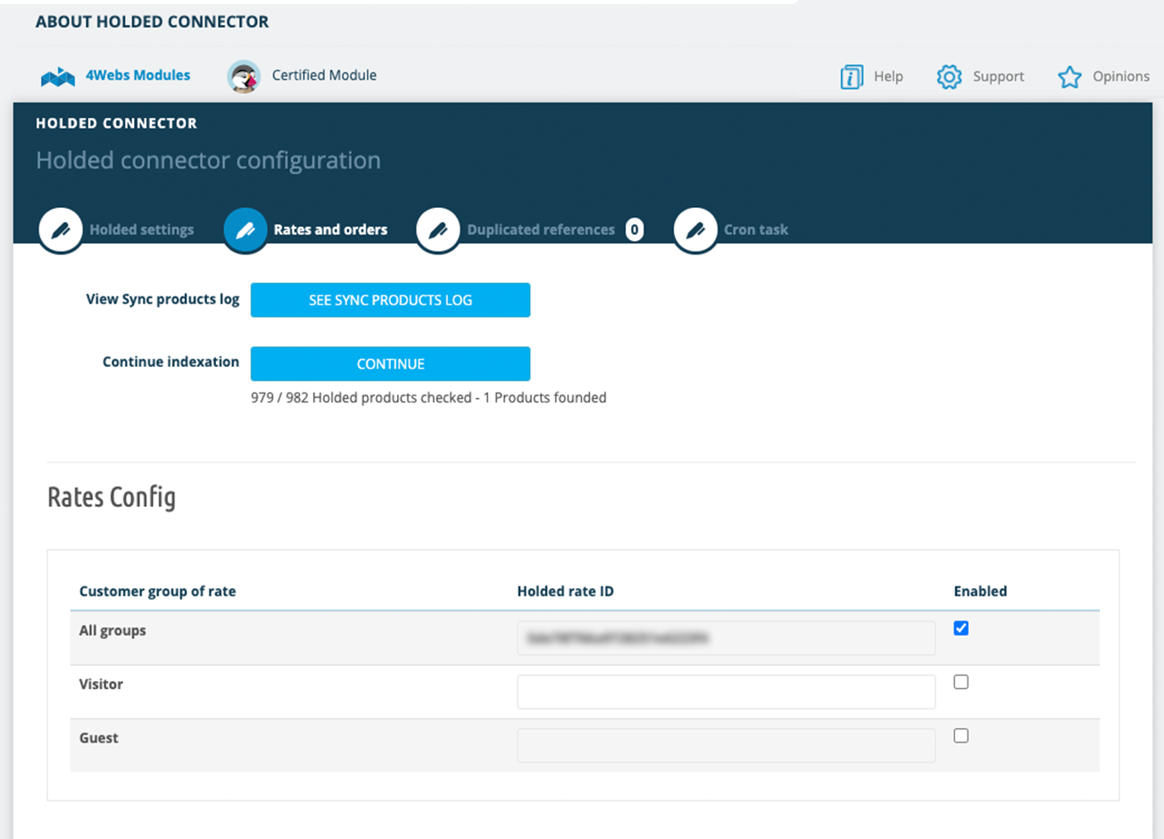Click the 'Visitor' row label
The height and width of the screenshot is (839, 1164).
(x=101, y=684)
